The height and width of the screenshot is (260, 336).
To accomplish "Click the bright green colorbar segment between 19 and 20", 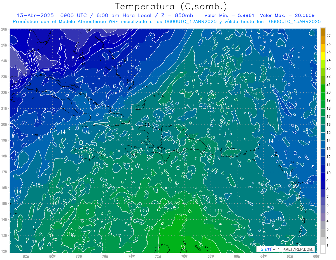I will tap(323, 96).
